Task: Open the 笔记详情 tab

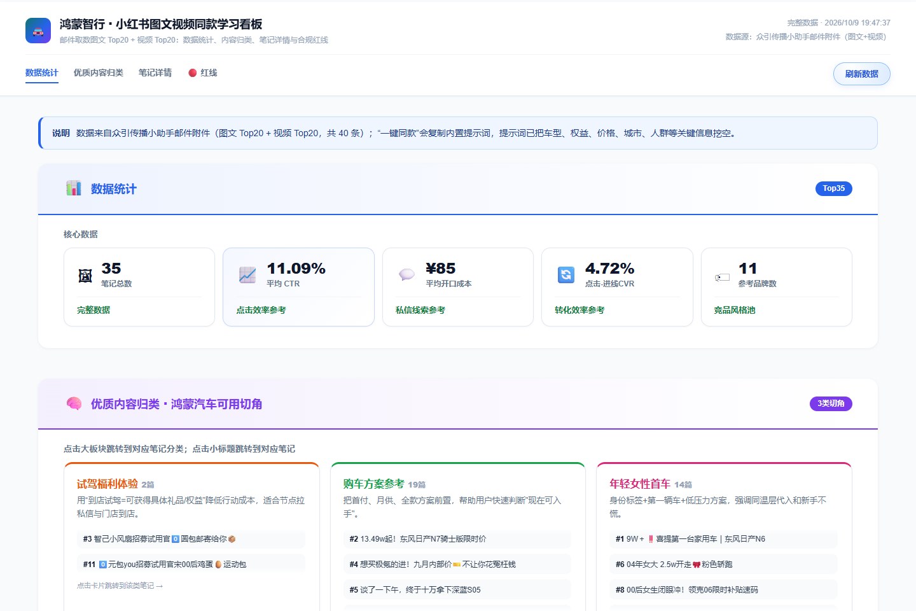Action: pyautogui.click(x=155, y=73)
